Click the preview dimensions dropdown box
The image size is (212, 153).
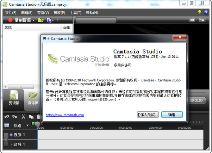coord(96,20)
